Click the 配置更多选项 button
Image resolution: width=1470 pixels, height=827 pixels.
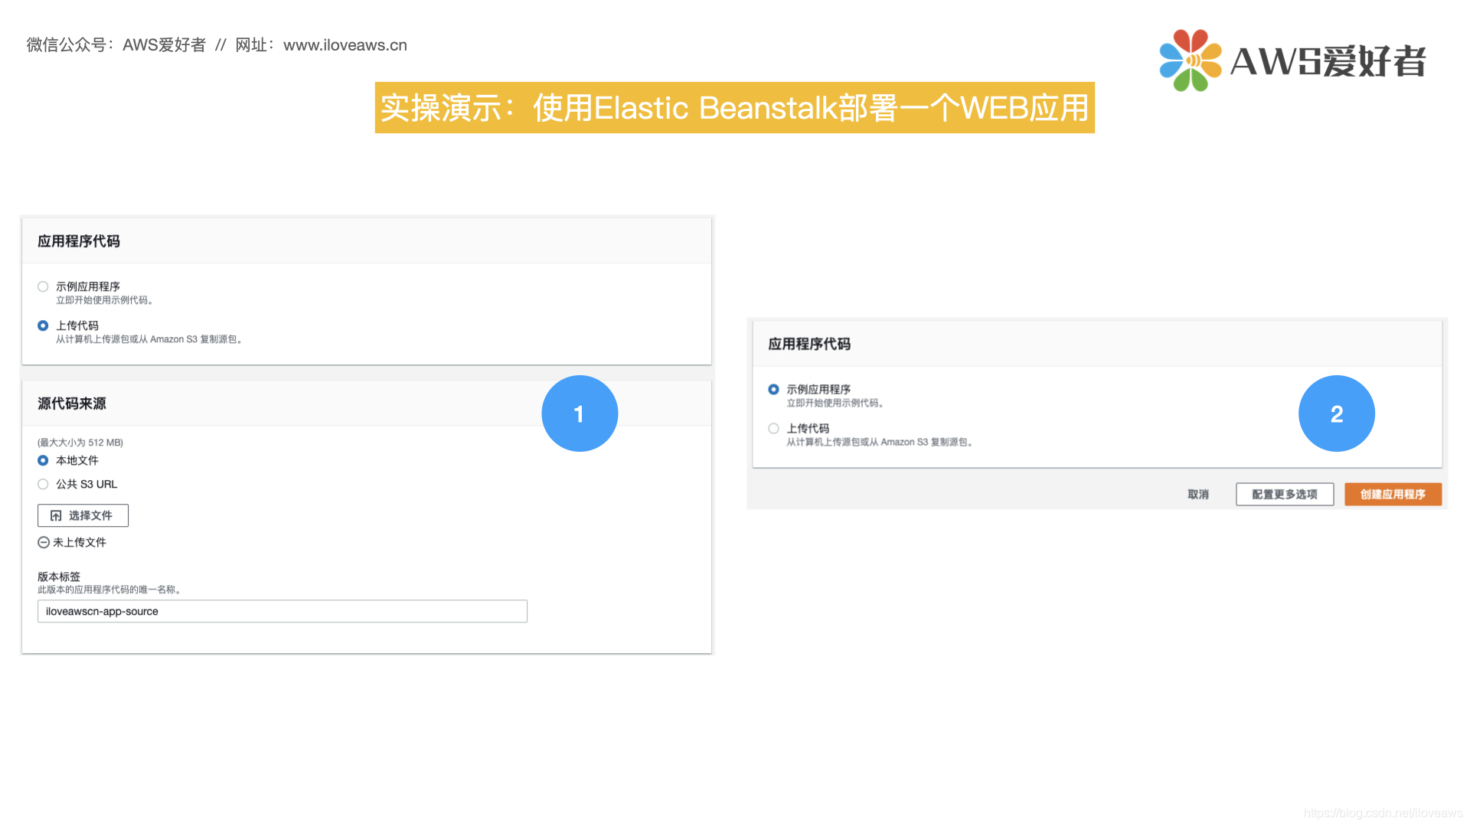(1284, 495)
